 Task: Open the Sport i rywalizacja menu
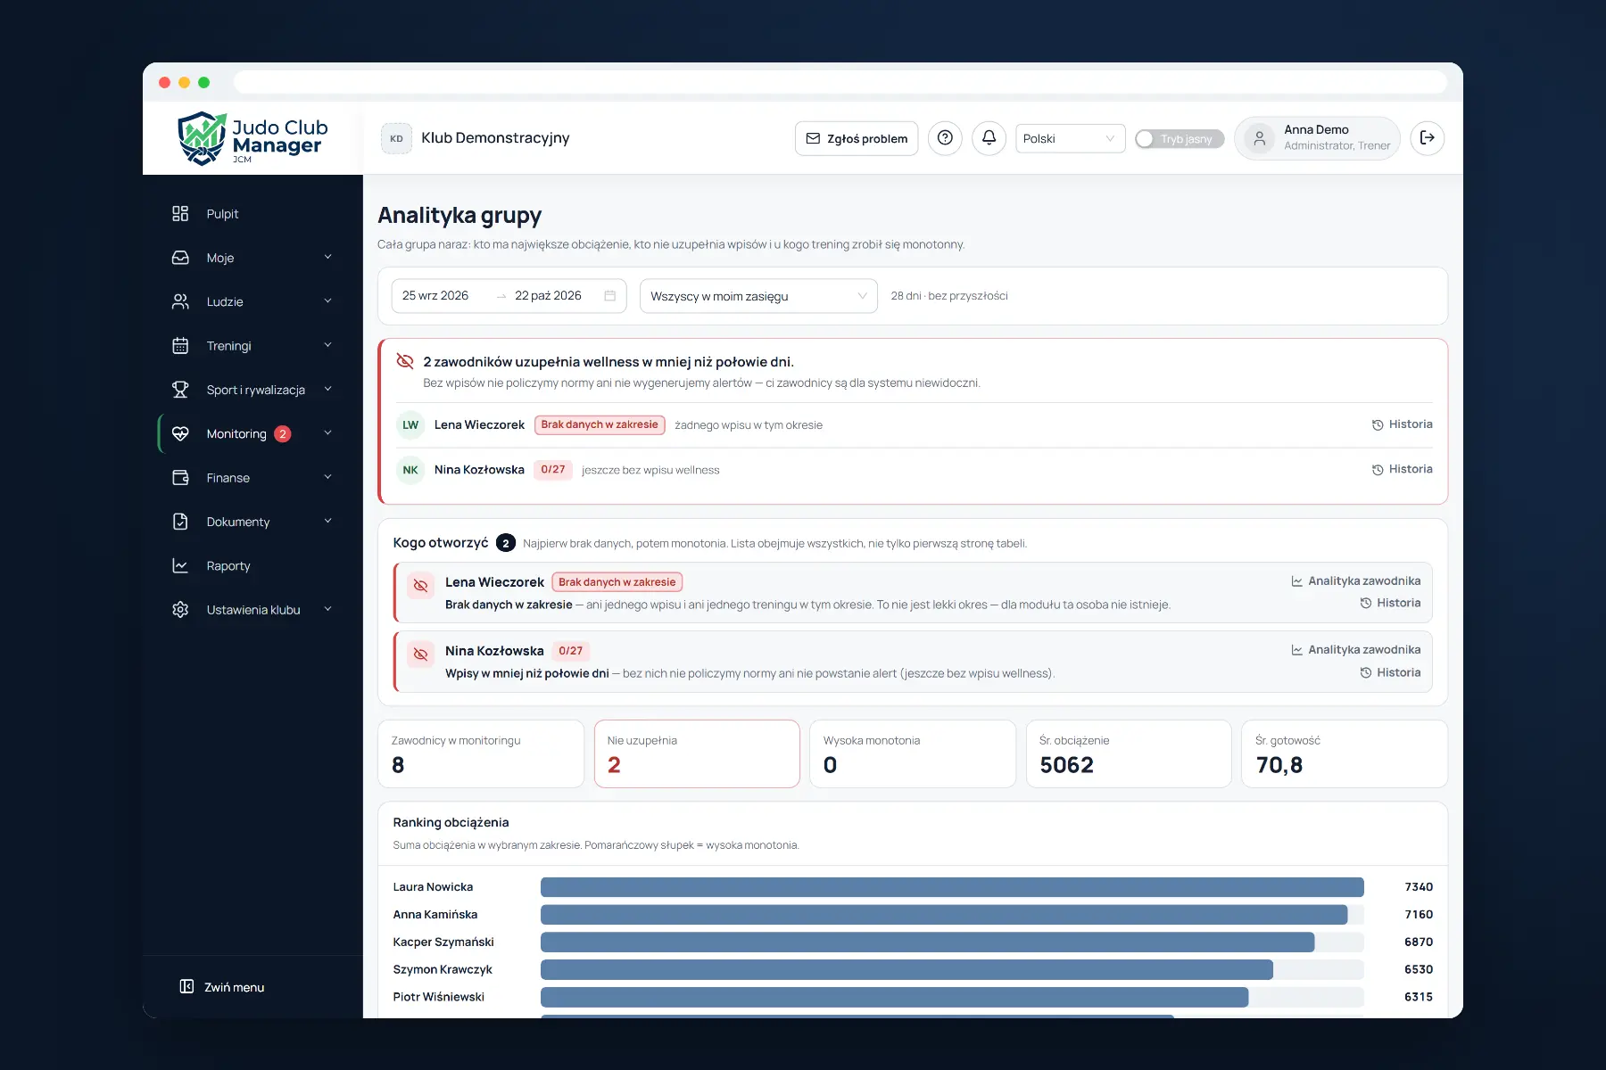click(x=252, y=390)
